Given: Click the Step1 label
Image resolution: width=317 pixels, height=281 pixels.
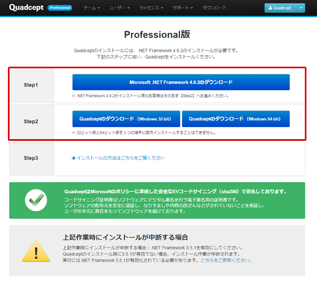Looking at the screenshot, I should (x=31, y=85).
